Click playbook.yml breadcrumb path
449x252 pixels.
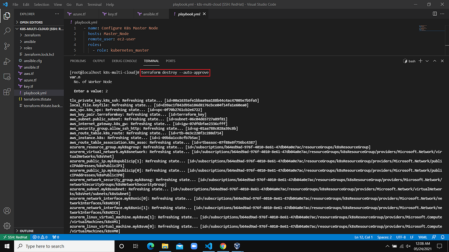click(x=86, y=22)
